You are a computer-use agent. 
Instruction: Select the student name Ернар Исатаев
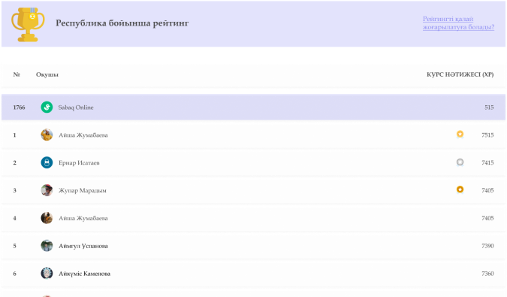click(79, 162)
